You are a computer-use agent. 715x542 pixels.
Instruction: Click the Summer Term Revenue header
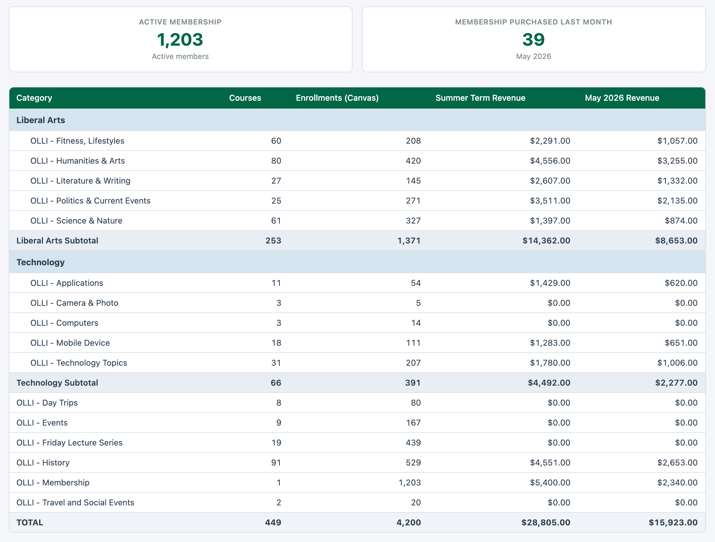click(480, 98)
